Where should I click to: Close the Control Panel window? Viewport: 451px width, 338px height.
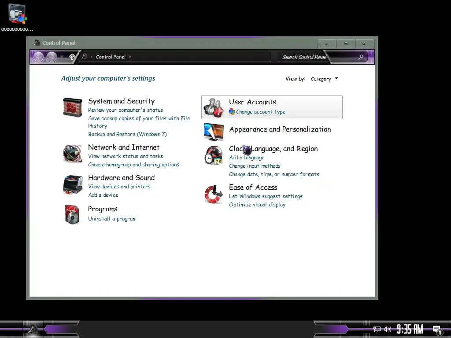(x=364, y=44)
